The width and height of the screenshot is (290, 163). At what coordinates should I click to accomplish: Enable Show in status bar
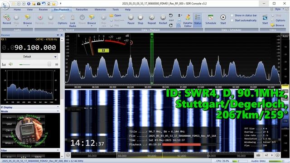[x=232, y=15]
